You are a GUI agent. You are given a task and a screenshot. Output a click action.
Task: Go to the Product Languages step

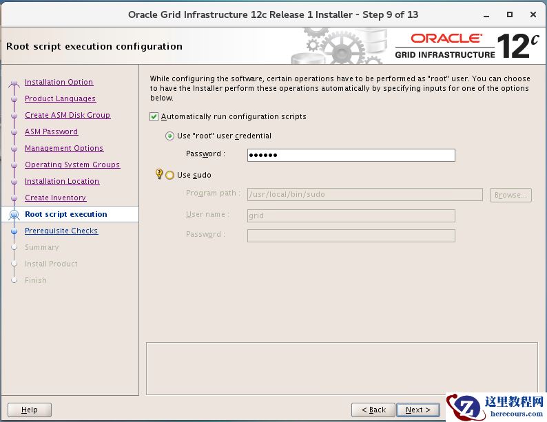[x=61, y=98]
